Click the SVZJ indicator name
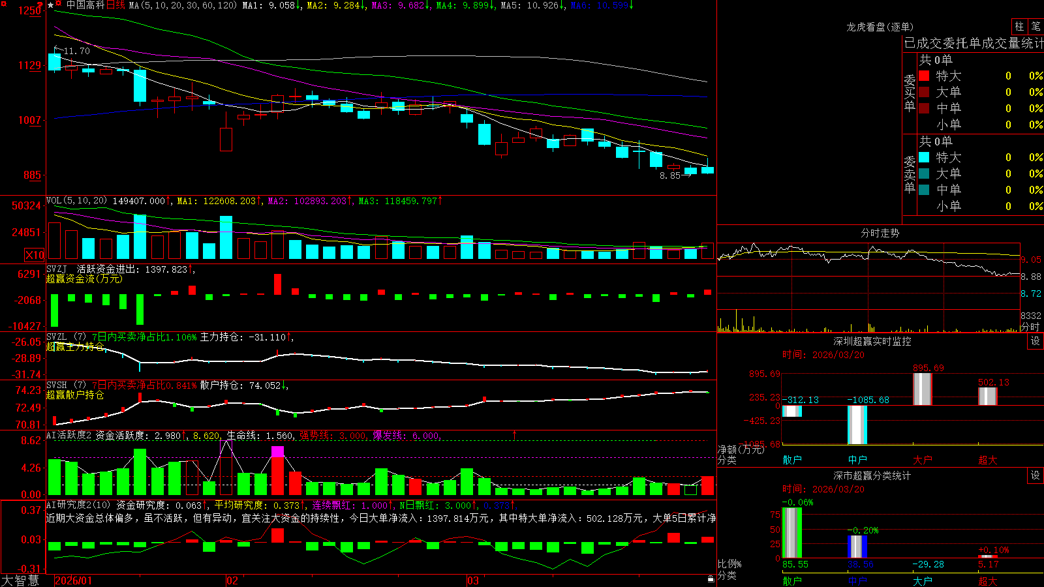The width and height of the screenshot is (1044, 587). click(57, 269)
